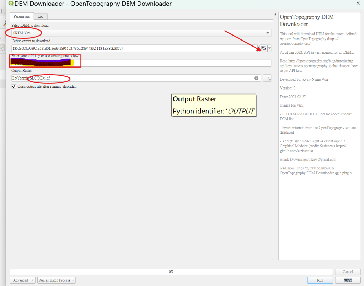This screenshot has width=364, height=286.
Task: Click the 關閉 close button
Action: (348, 280)
